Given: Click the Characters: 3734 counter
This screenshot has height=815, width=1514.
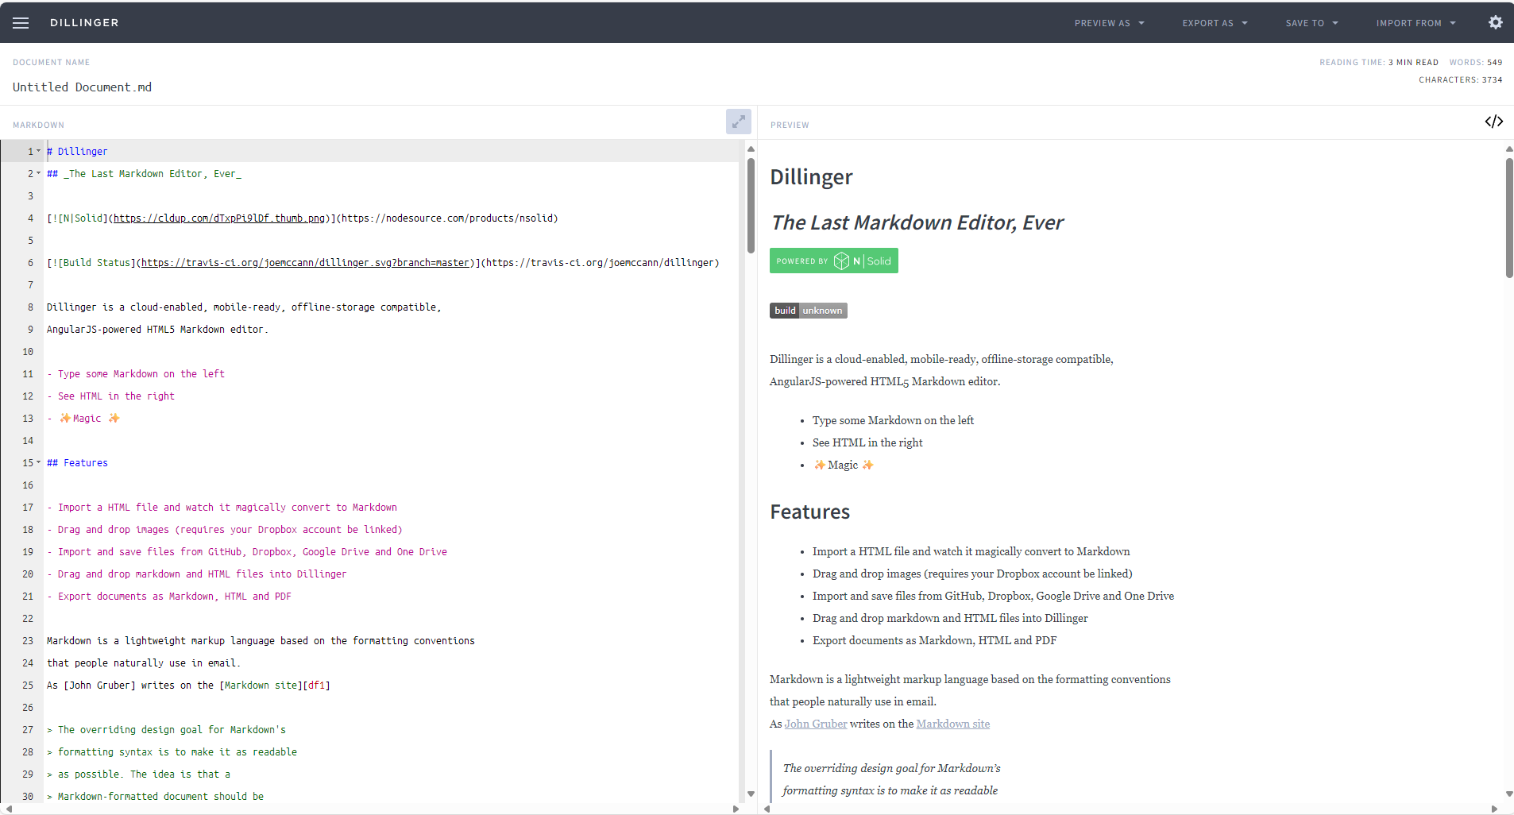Looking at the screenshot, I should coord(1460,79).
